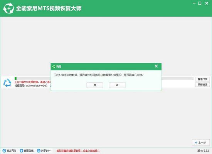Go back with the 上一步 button

coord(201,143)
